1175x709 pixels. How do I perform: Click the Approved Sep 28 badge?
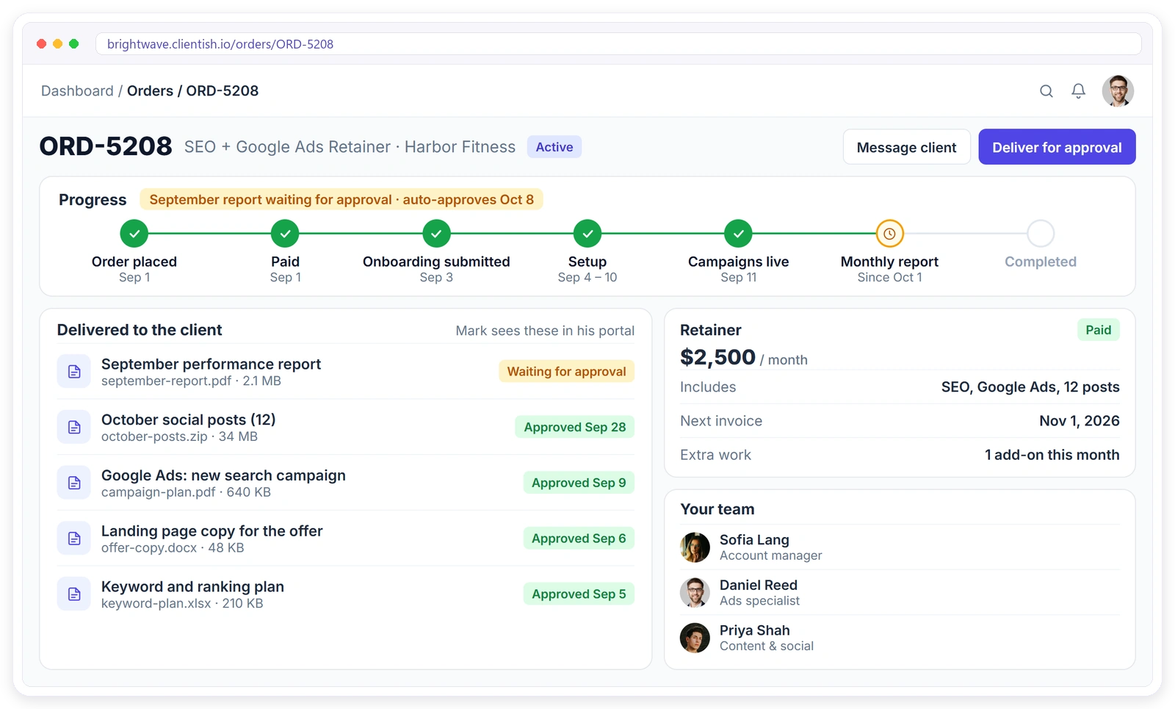575,427
